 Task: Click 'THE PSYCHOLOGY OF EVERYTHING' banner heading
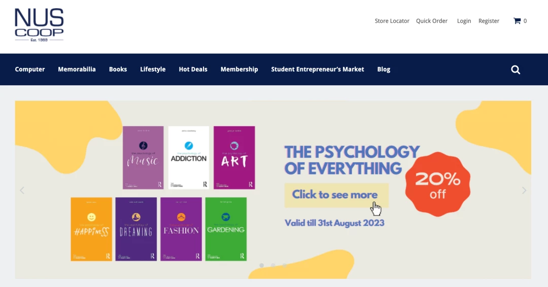352,160
